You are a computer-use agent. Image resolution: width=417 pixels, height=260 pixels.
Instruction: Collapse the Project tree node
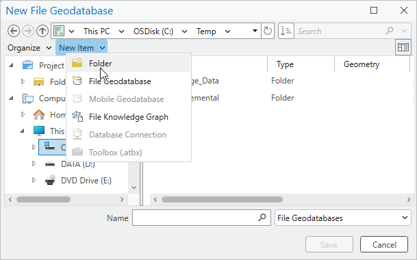coord(11,65)
